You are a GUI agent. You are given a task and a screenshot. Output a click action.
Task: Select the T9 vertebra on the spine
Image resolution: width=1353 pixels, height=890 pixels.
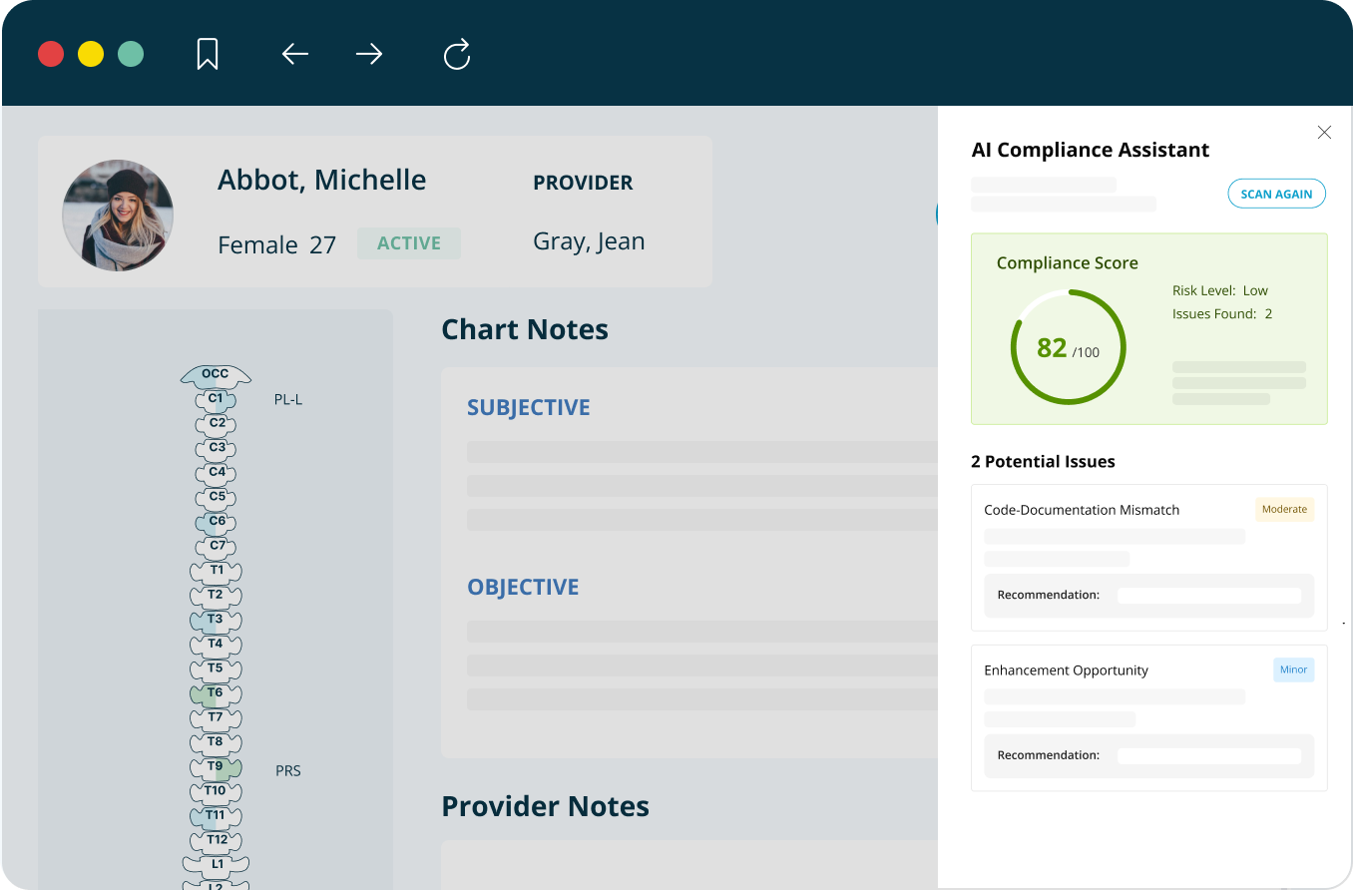[216, 767]
